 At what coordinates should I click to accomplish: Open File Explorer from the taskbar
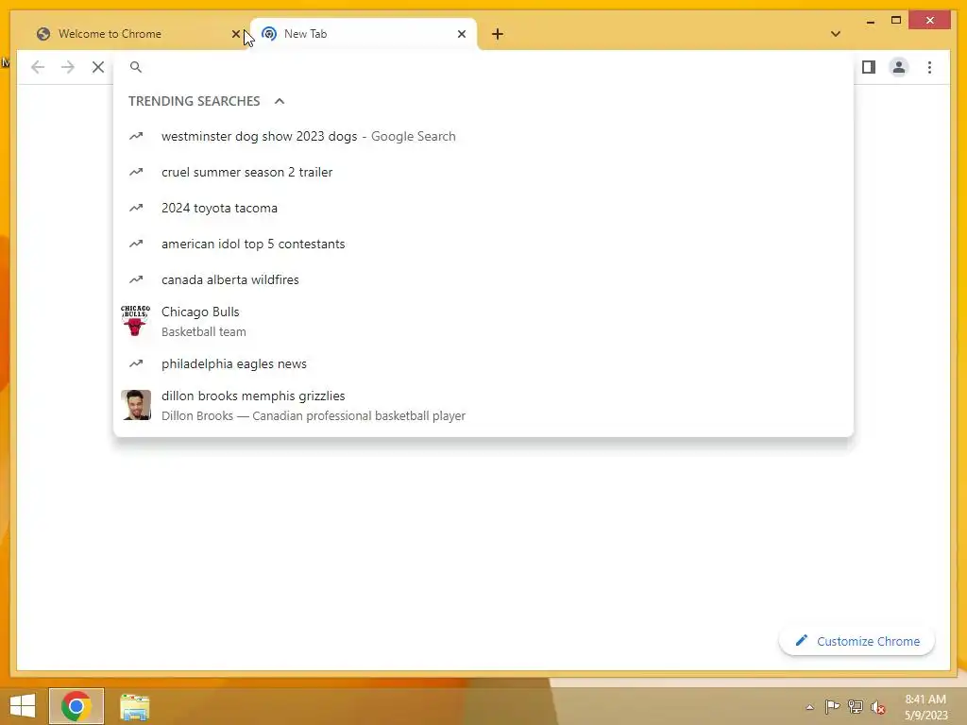click(x=134, y=707)
